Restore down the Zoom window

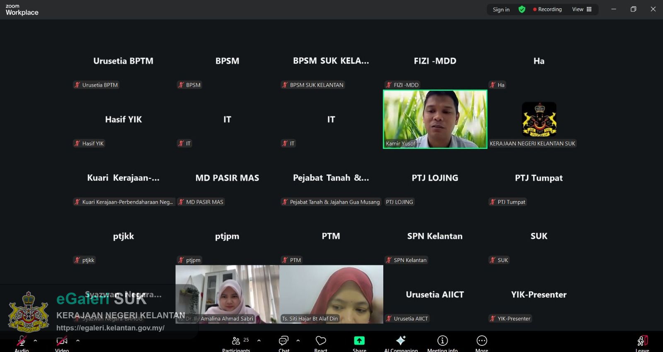[633, 9]
